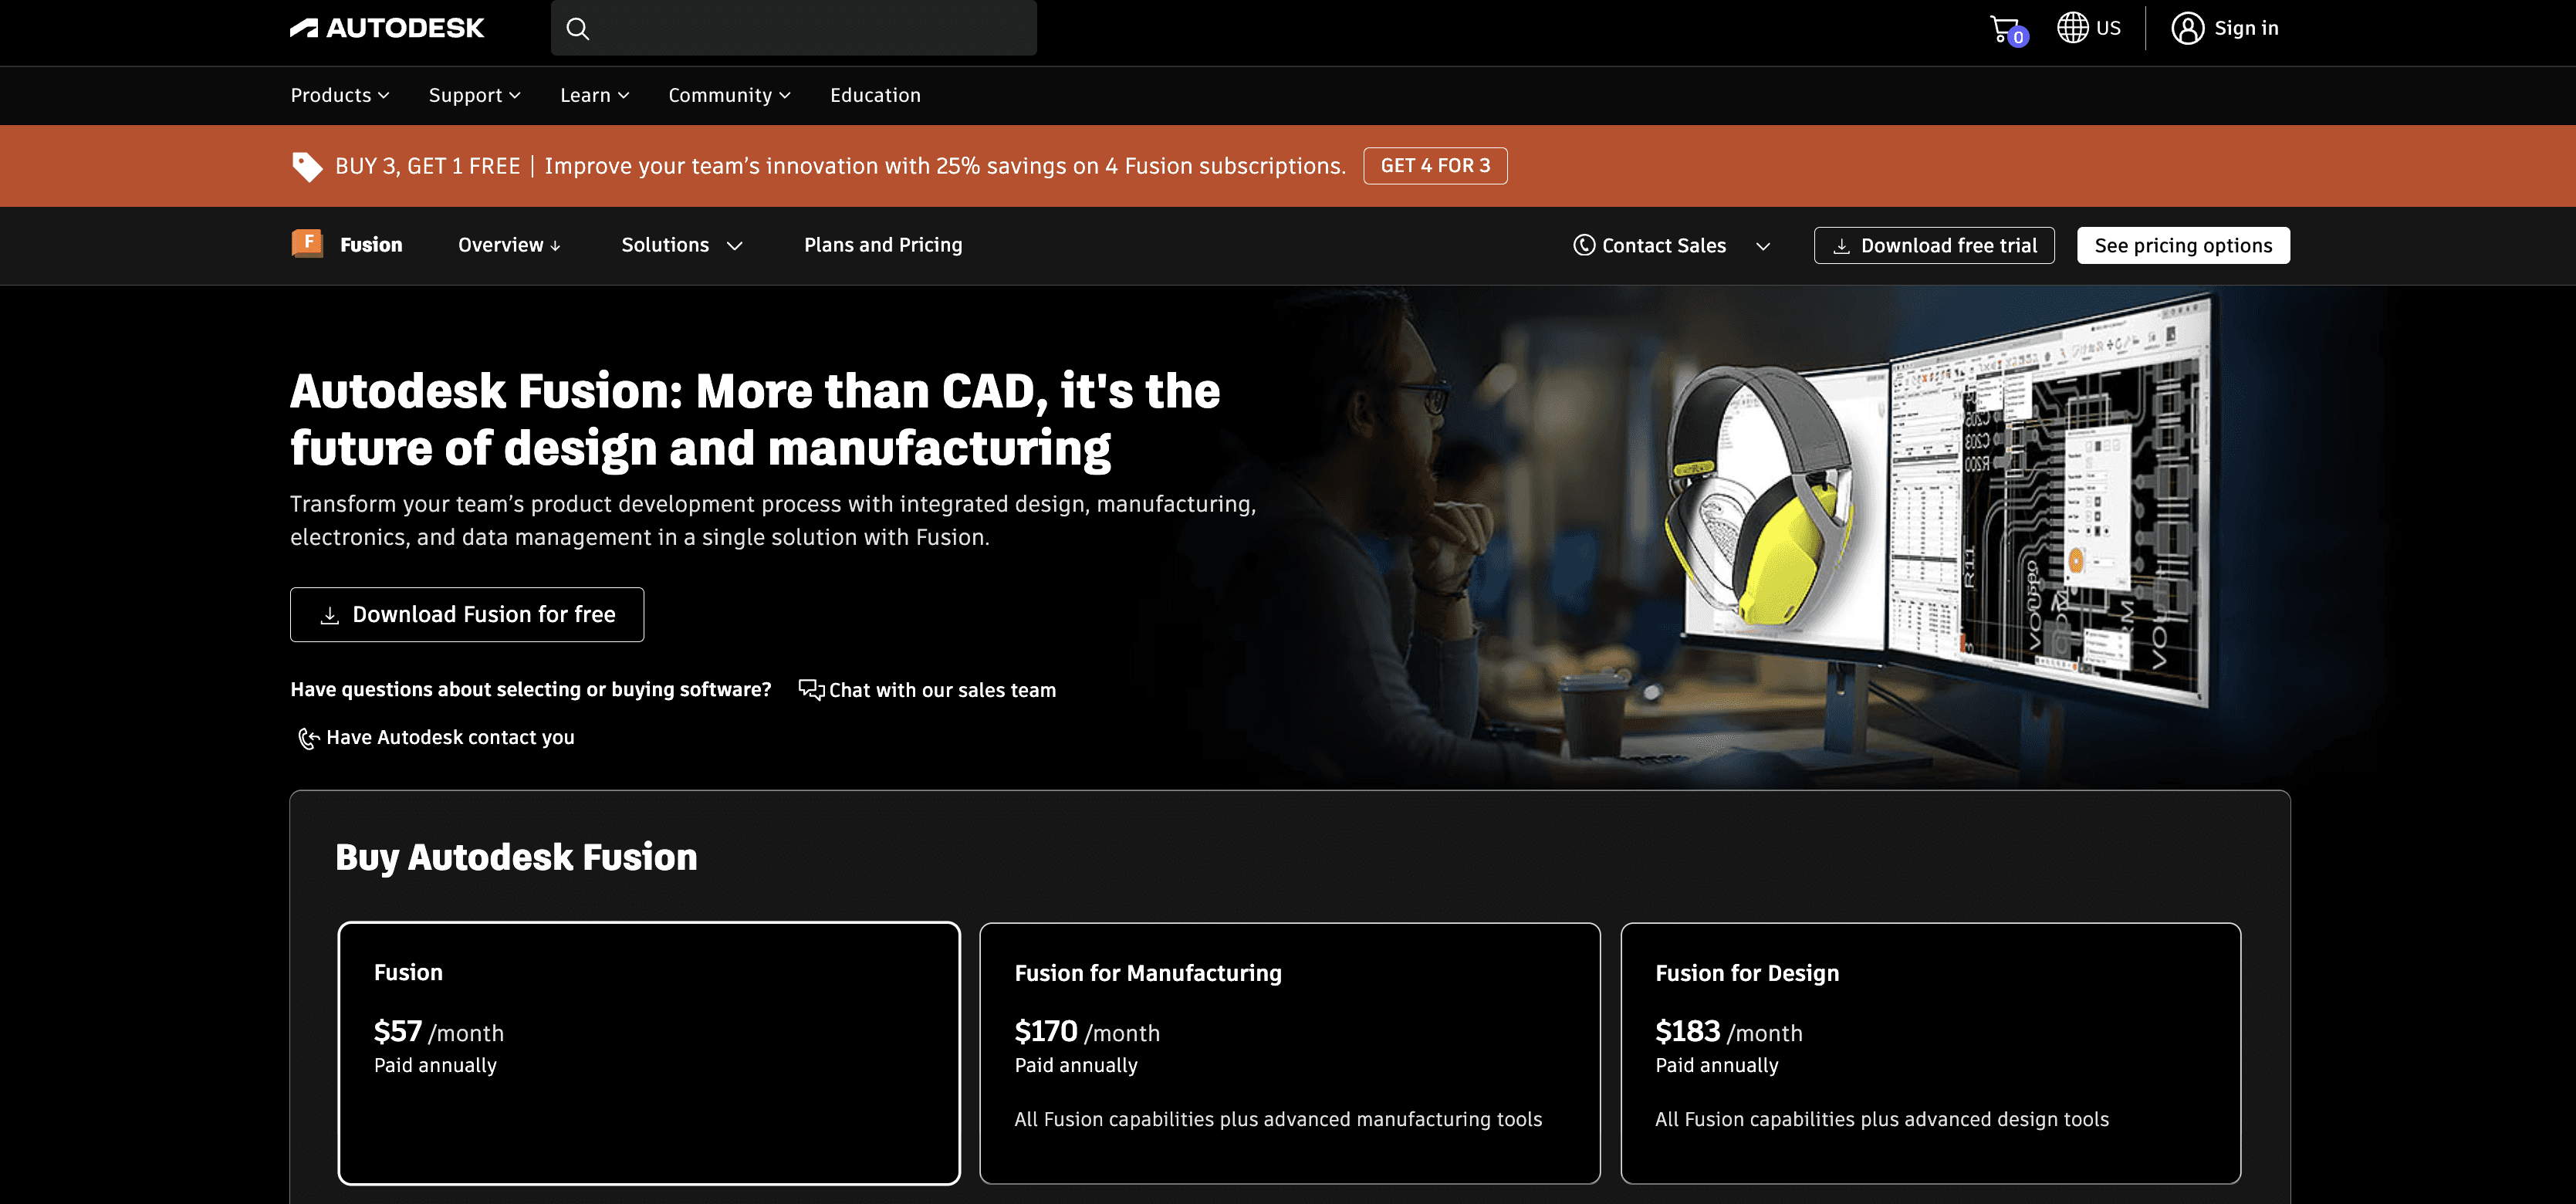Click the price tag promo icon
Screen dimensions: 2576x1204
click(x=307, y=166)
